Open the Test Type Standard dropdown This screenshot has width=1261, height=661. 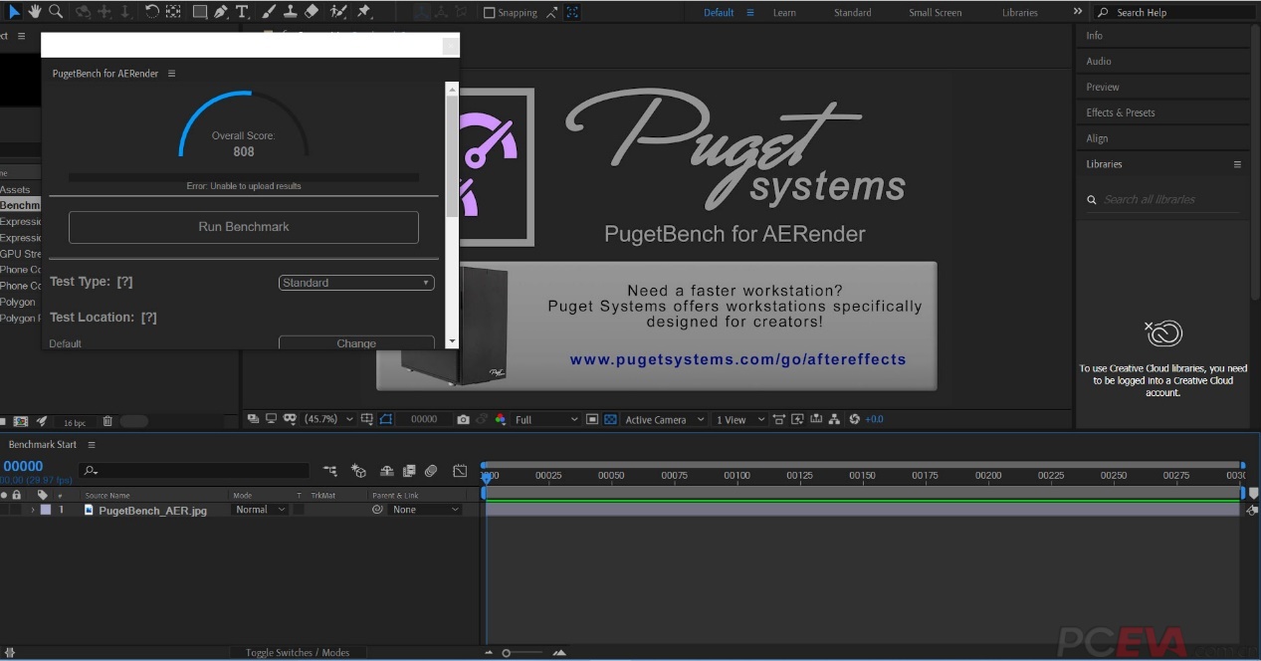pos(356,283)
